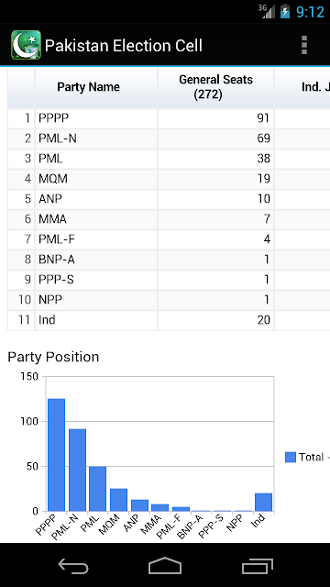Select the Ind row at table bottom

(x=169, y=320)
